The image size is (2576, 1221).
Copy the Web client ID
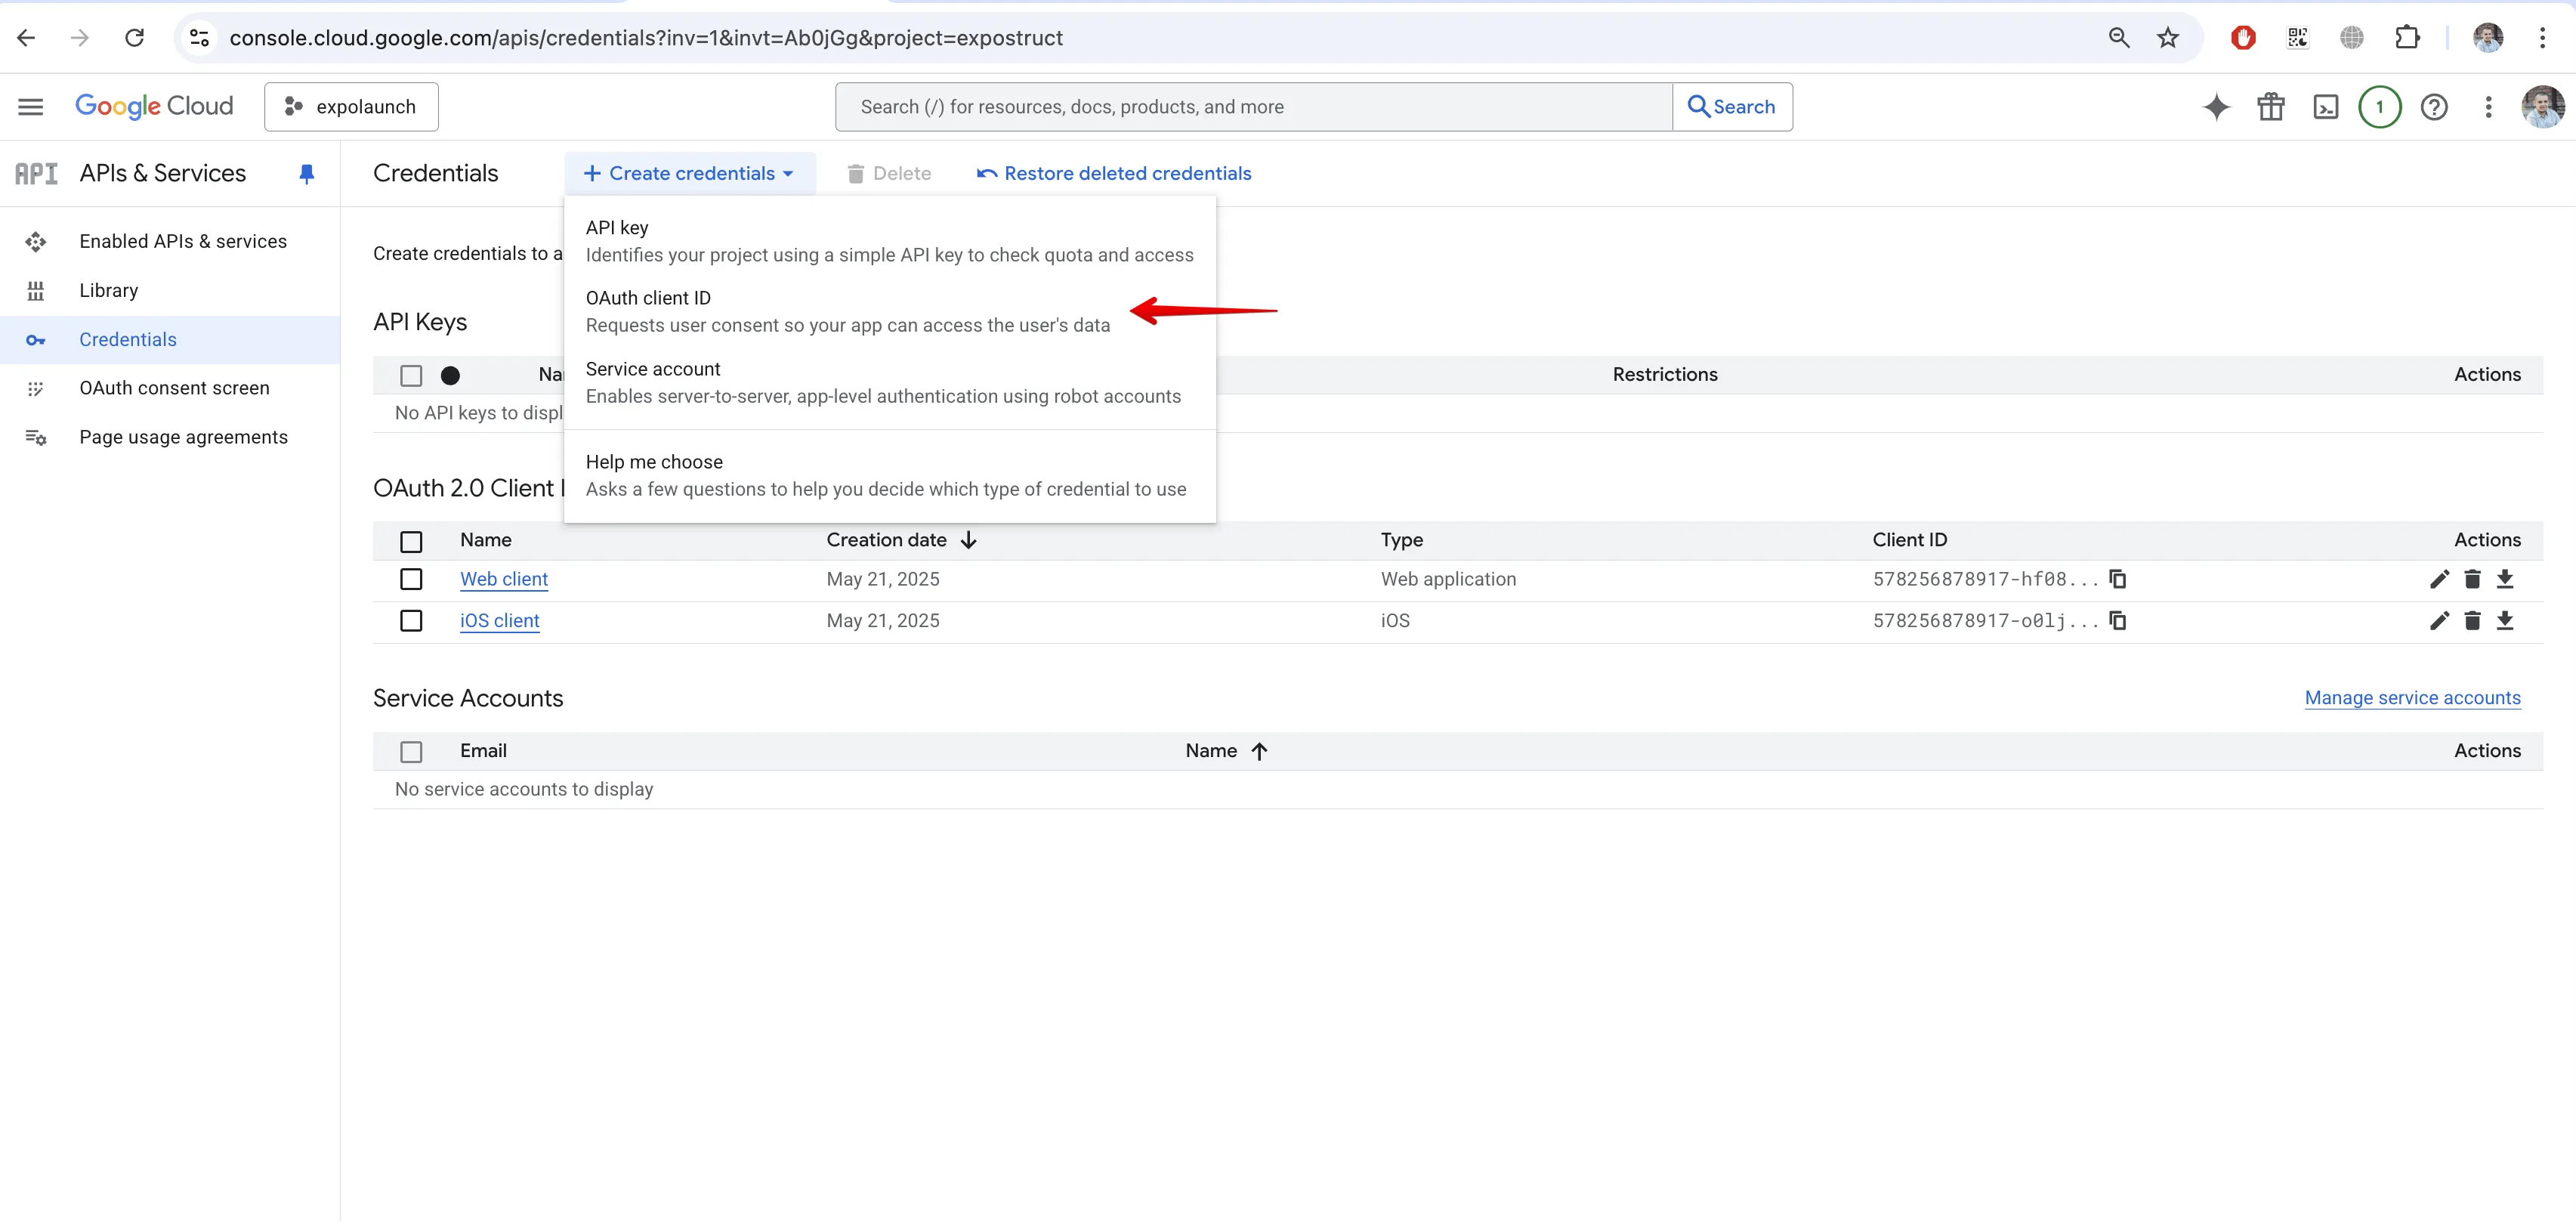pos(2117,579)
